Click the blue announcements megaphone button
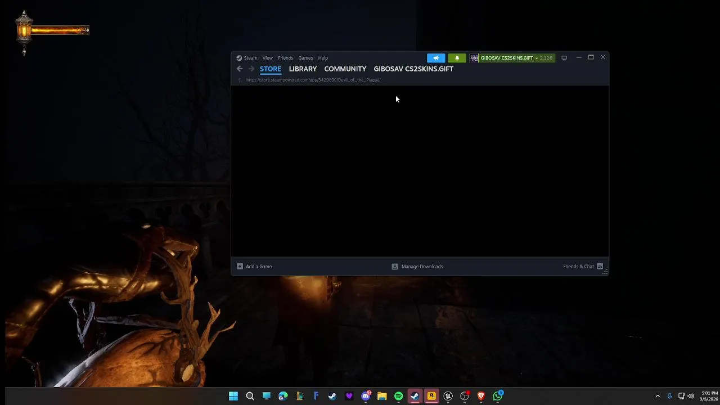The height and width of the screenshot is (405, 720). click(x=436, y=58)
